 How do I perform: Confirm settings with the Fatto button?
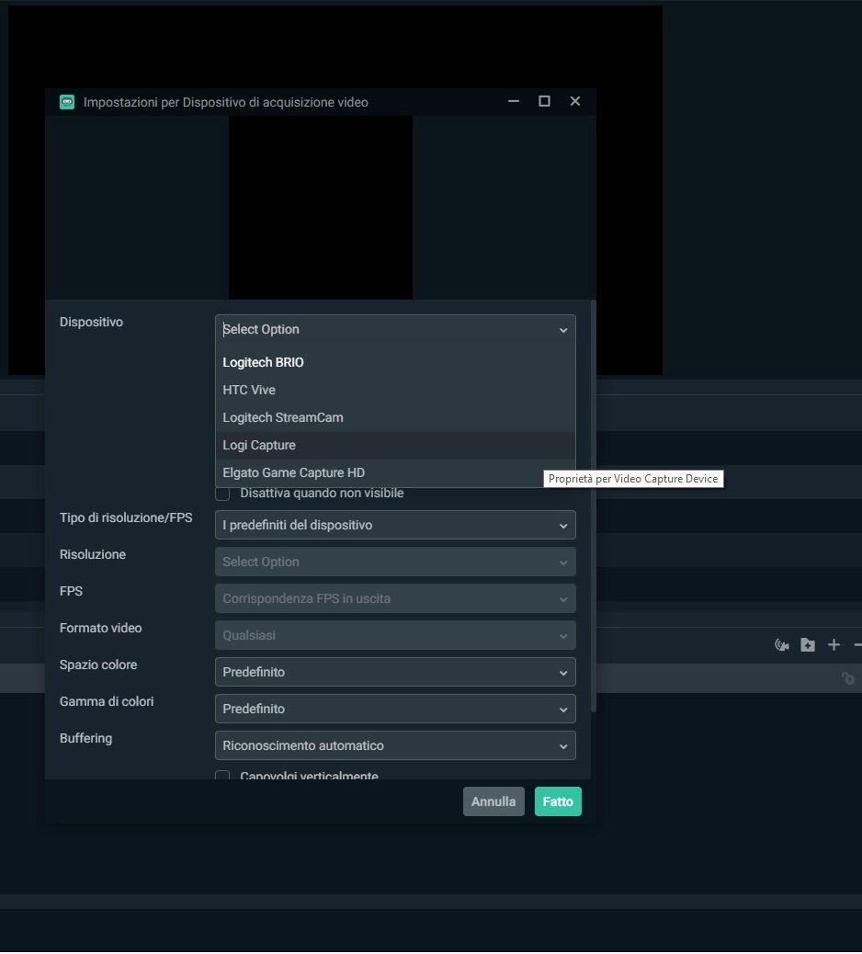click(558, 802)
